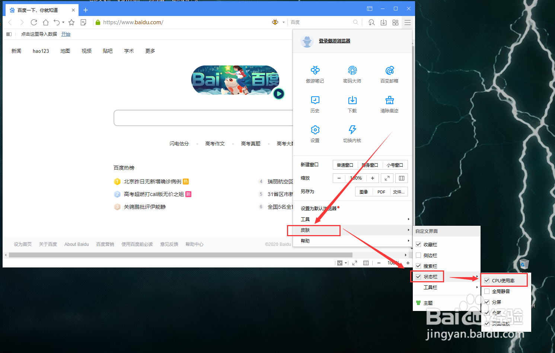Click the split screen icon in status bar
This screenshot has width=555, height=353.
point(366,263)
